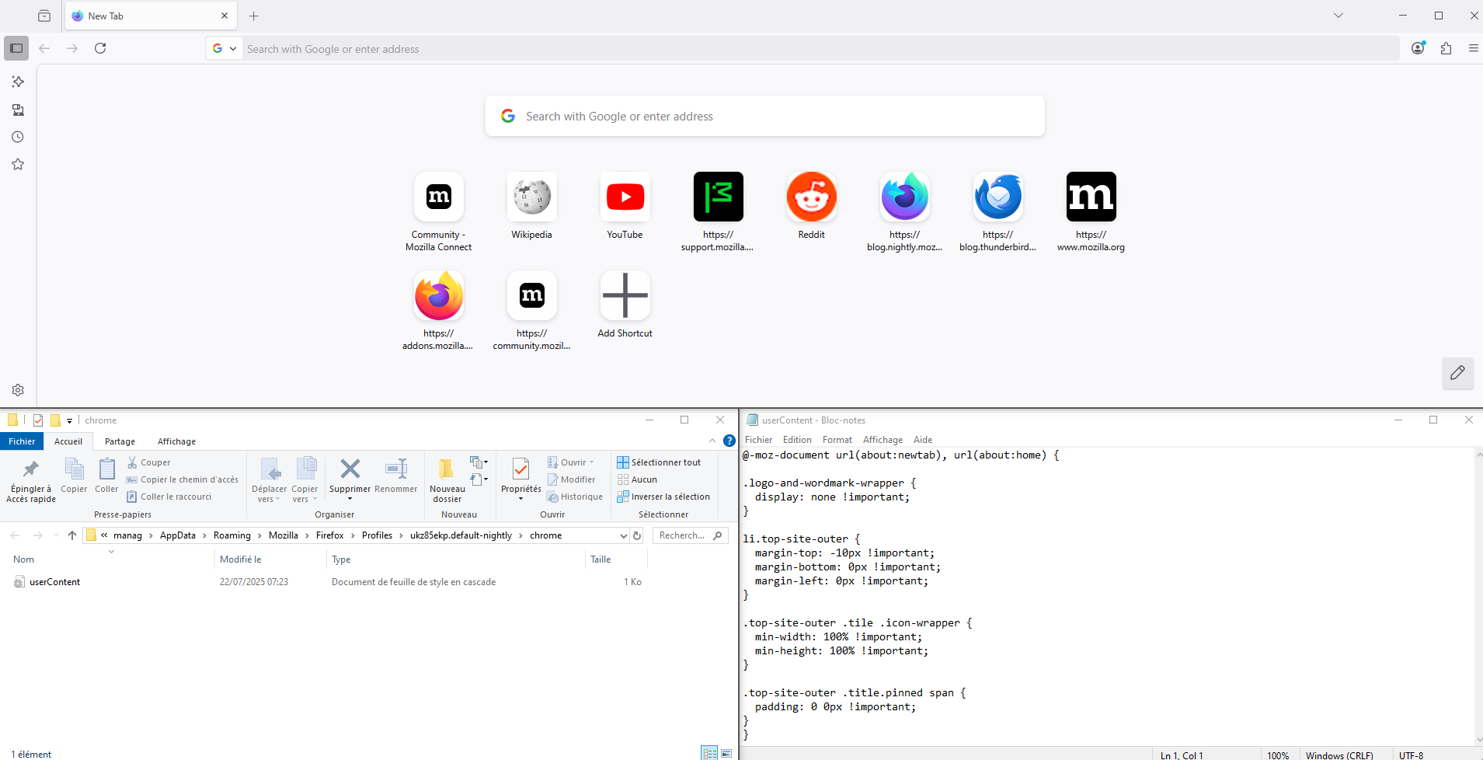Select the userContent file in the list
This screenshot has width=1483, height=760.
[x=54, y=582]
